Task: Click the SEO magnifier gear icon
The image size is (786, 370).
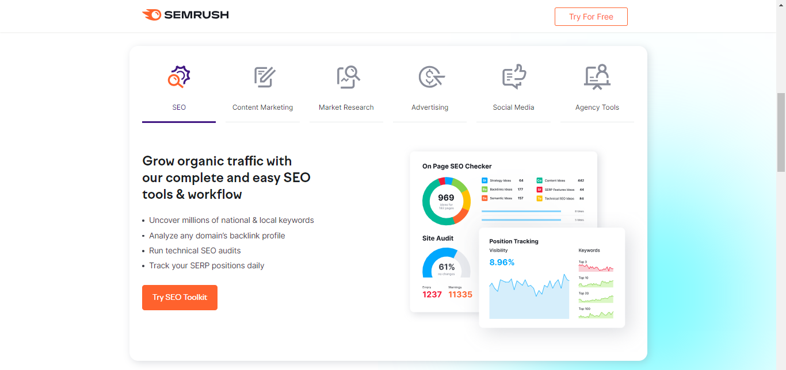Action: (179, 77)
